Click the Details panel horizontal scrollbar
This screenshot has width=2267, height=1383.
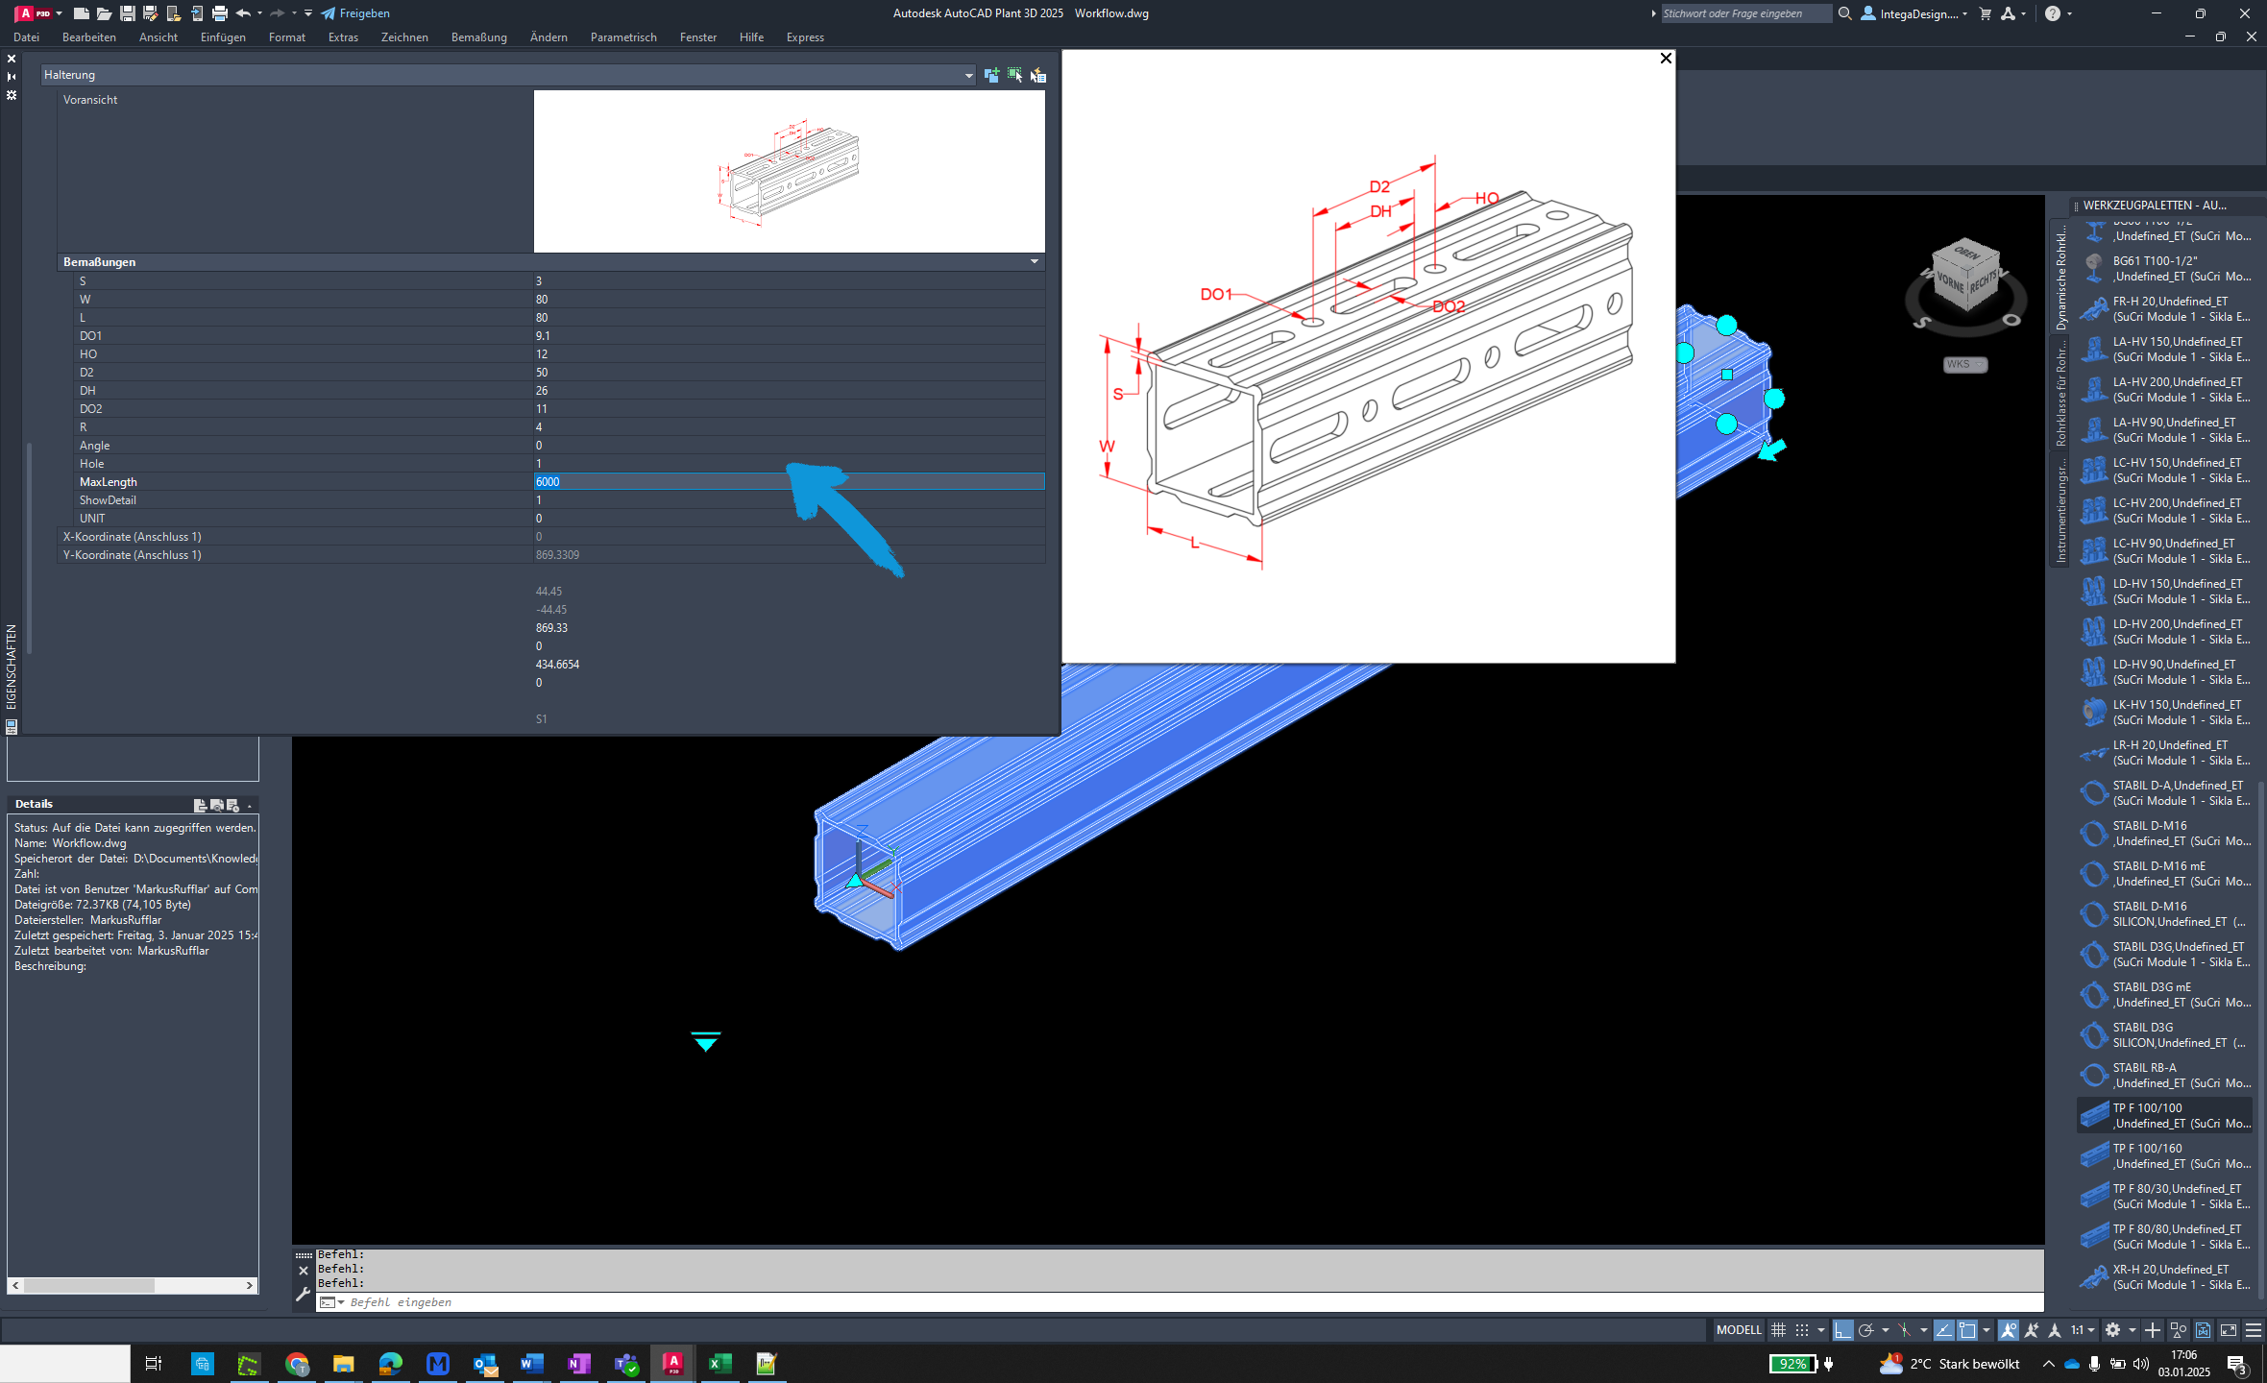coord(133,1285)
